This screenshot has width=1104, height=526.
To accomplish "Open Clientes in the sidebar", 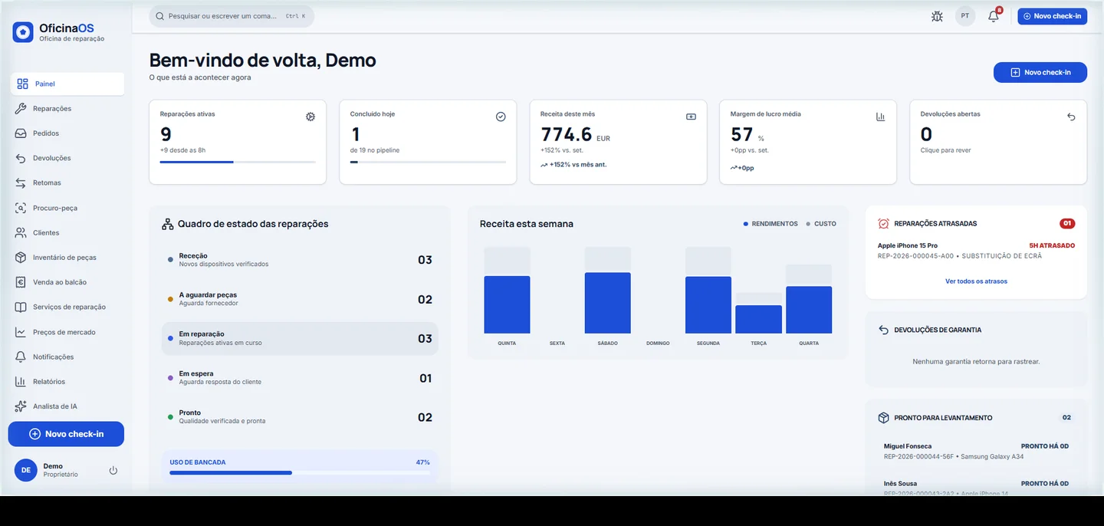I will (x=67, y=232).
